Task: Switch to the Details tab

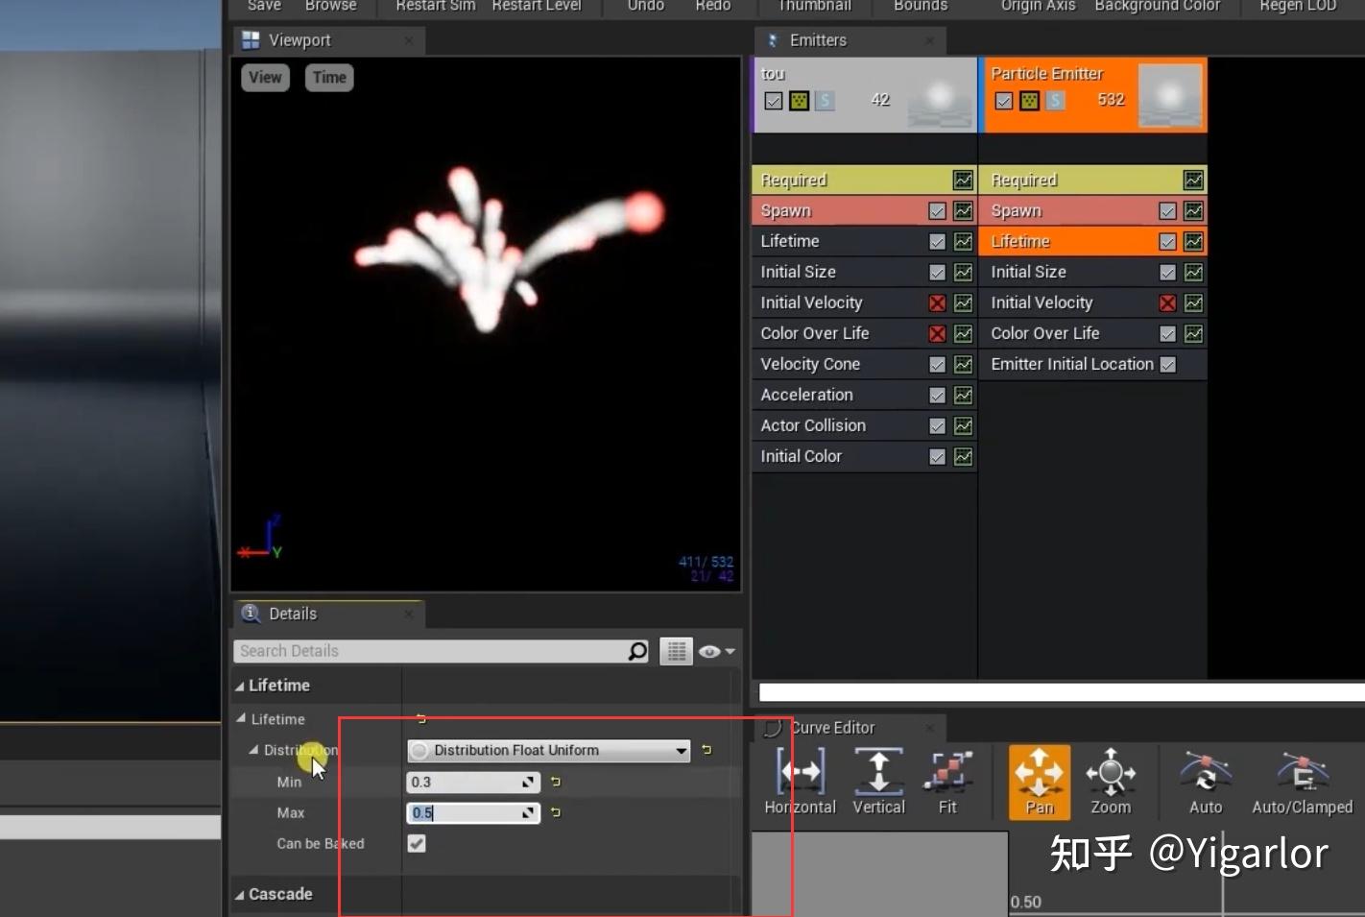Action: click(x=329, y=614)
